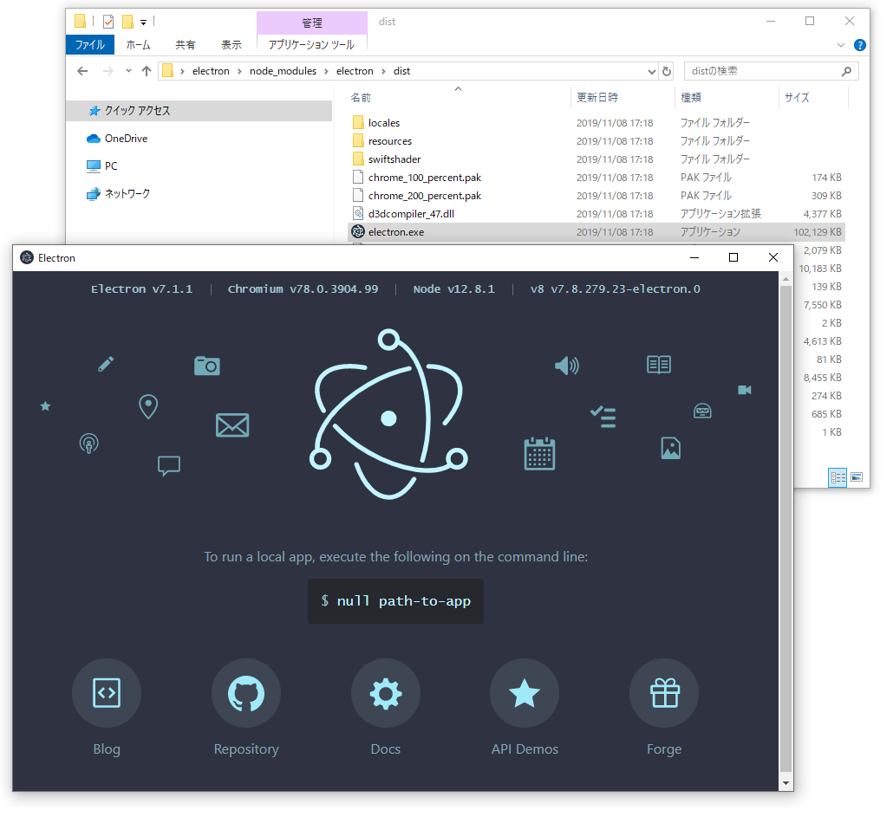Image resolution: width=893 pixels, height=823 pixels.
Task: Click the location pin icon
Action: click(147, 406)
